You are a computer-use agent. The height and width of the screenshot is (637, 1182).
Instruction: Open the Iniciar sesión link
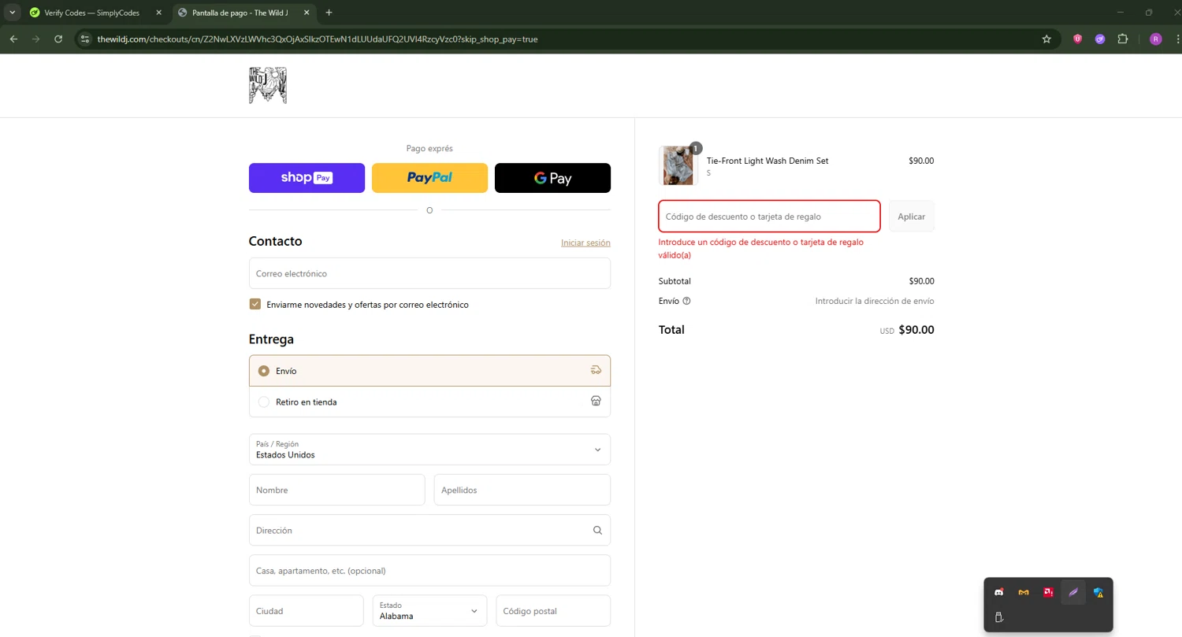[585, 243]
